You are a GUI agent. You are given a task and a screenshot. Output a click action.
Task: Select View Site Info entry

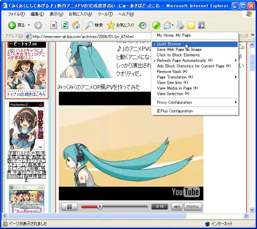(194, 82)
